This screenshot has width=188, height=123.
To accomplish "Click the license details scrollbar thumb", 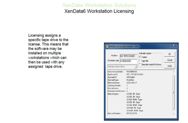I will point(173,93).
